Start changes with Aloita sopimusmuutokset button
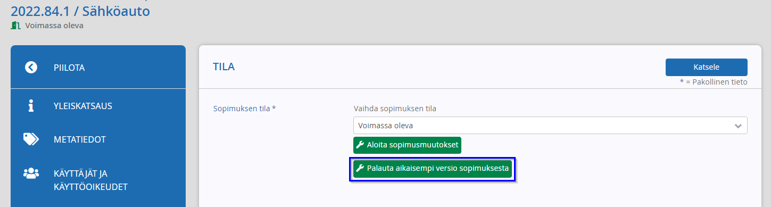The image size is (771, 207). click(x=407, y=145)
